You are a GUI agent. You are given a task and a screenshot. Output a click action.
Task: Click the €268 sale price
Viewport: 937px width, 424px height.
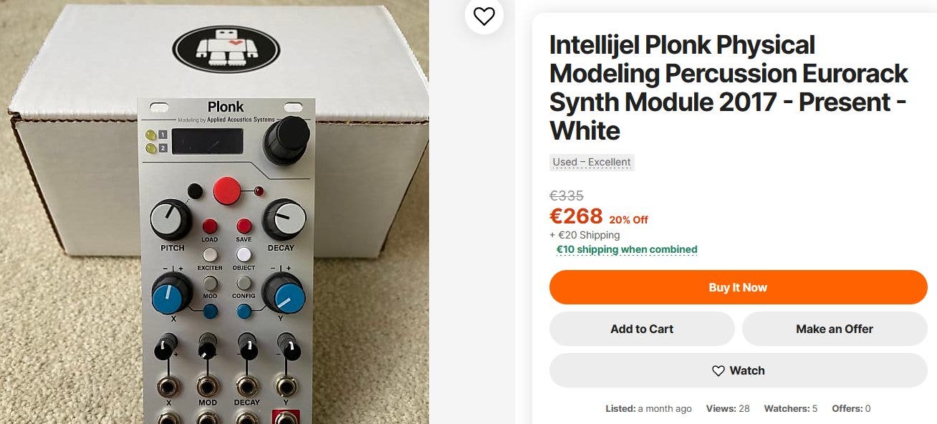tap(576, 216)
